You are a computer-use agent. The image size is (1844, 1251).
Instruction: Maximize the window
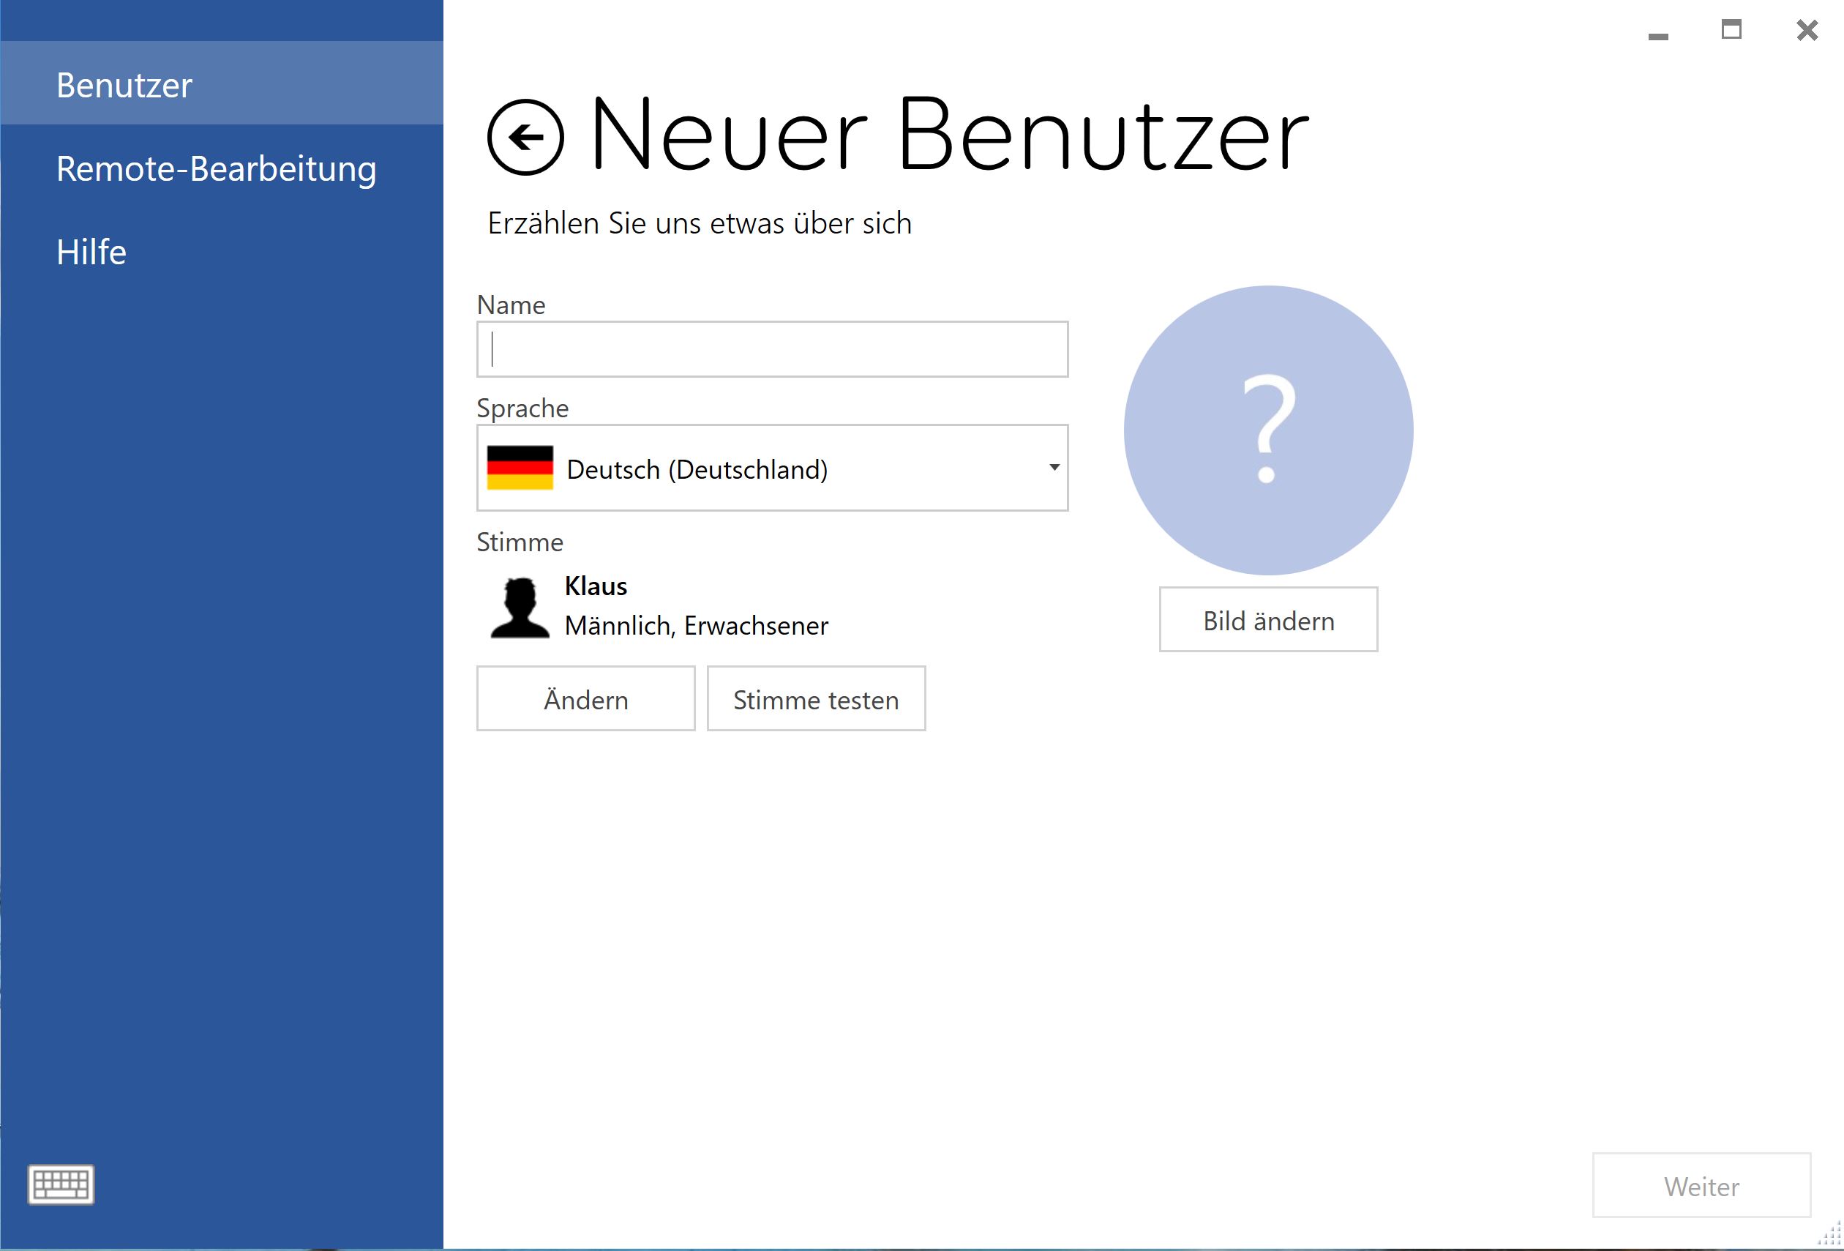tap(1731, 30)
